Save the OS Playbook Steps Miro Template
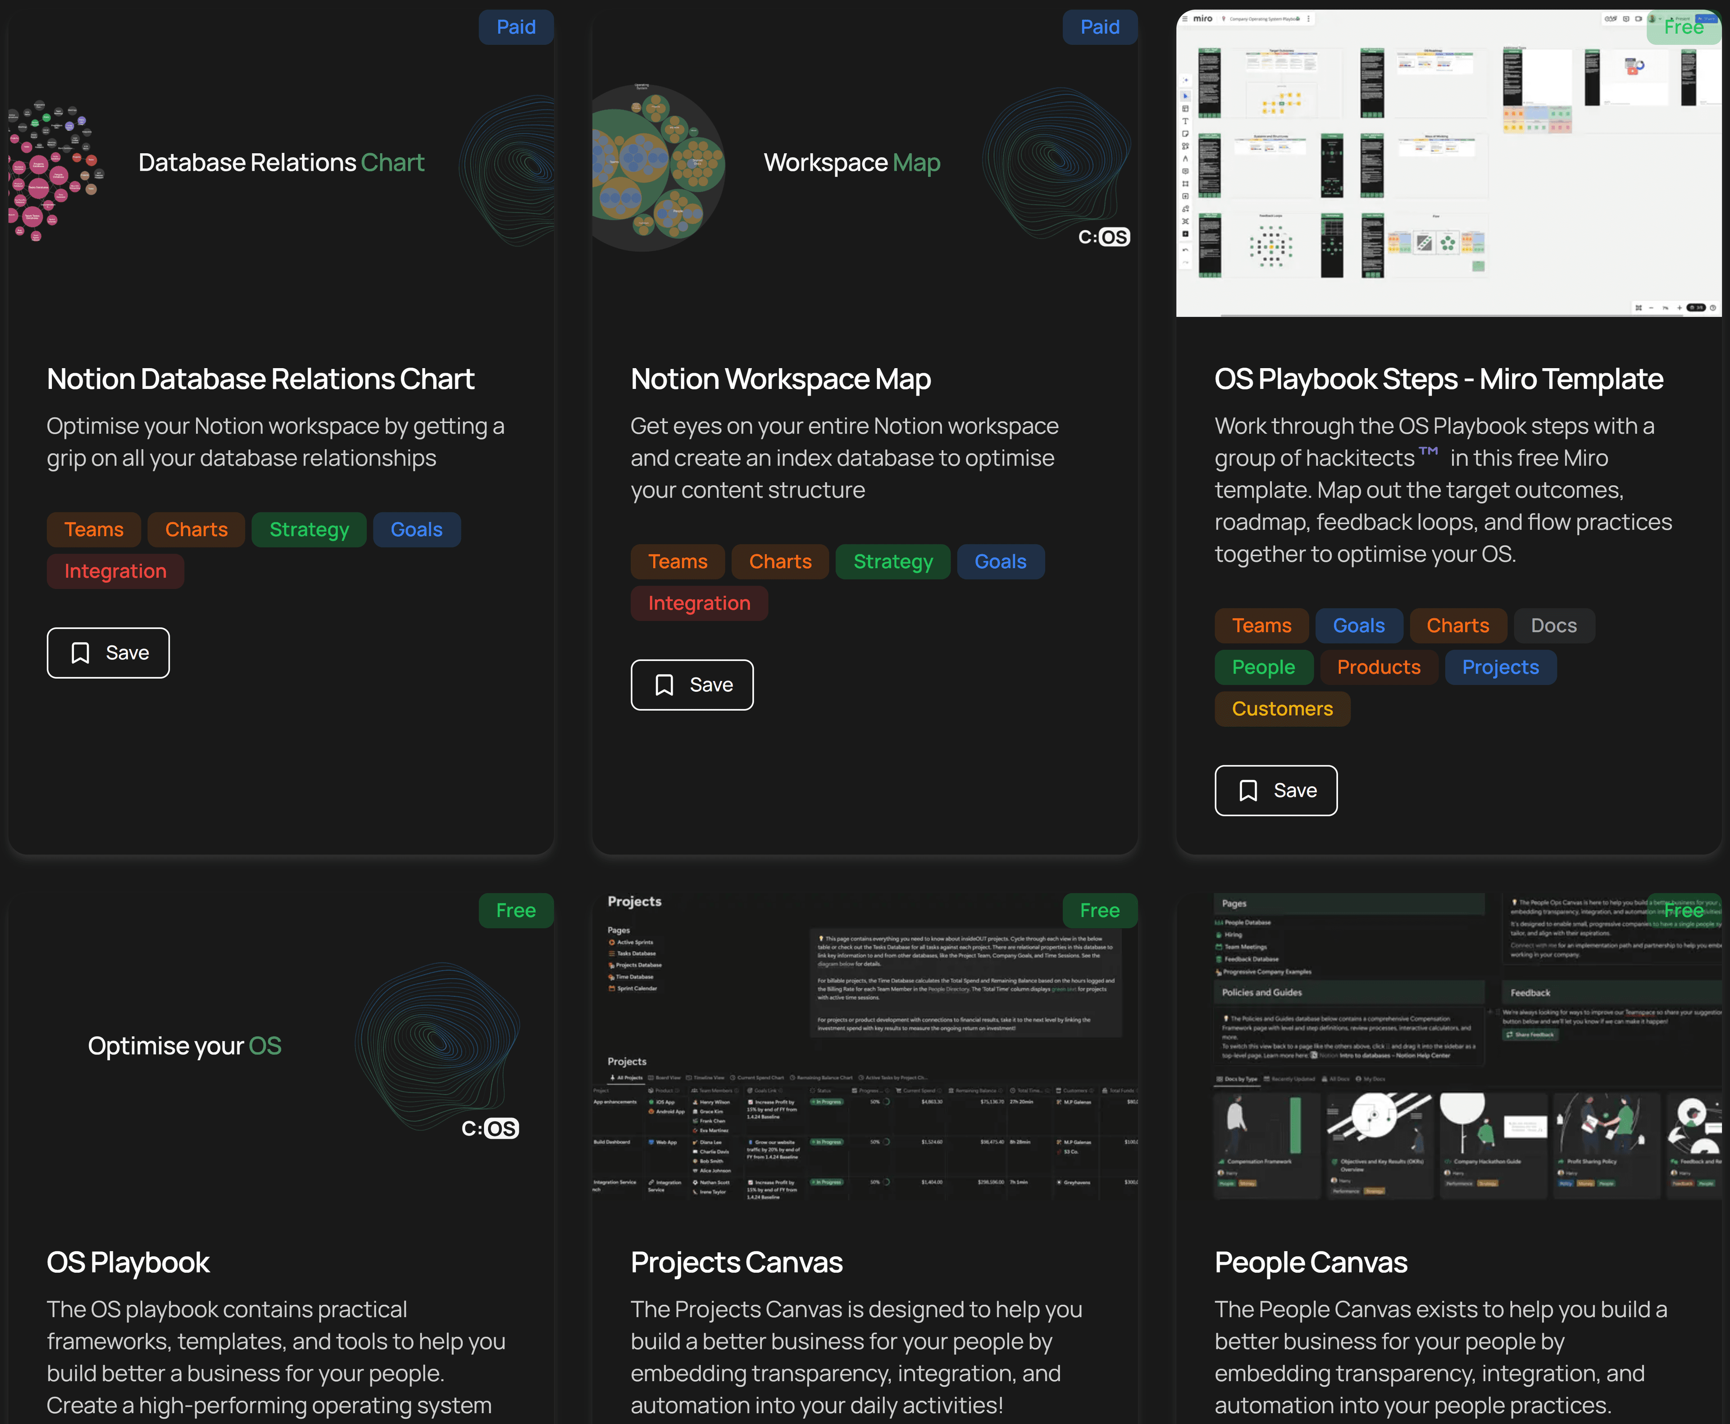The height and width of the screenshot is (1424, 1730). coord(1276,791)
